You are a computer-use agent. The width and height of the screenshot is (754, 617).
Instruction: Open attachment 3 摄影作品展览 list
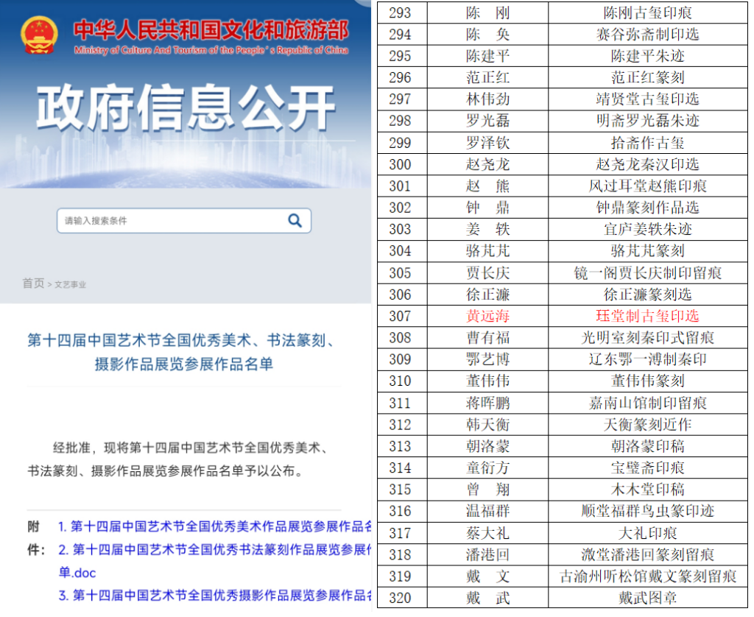coord(214,595)
